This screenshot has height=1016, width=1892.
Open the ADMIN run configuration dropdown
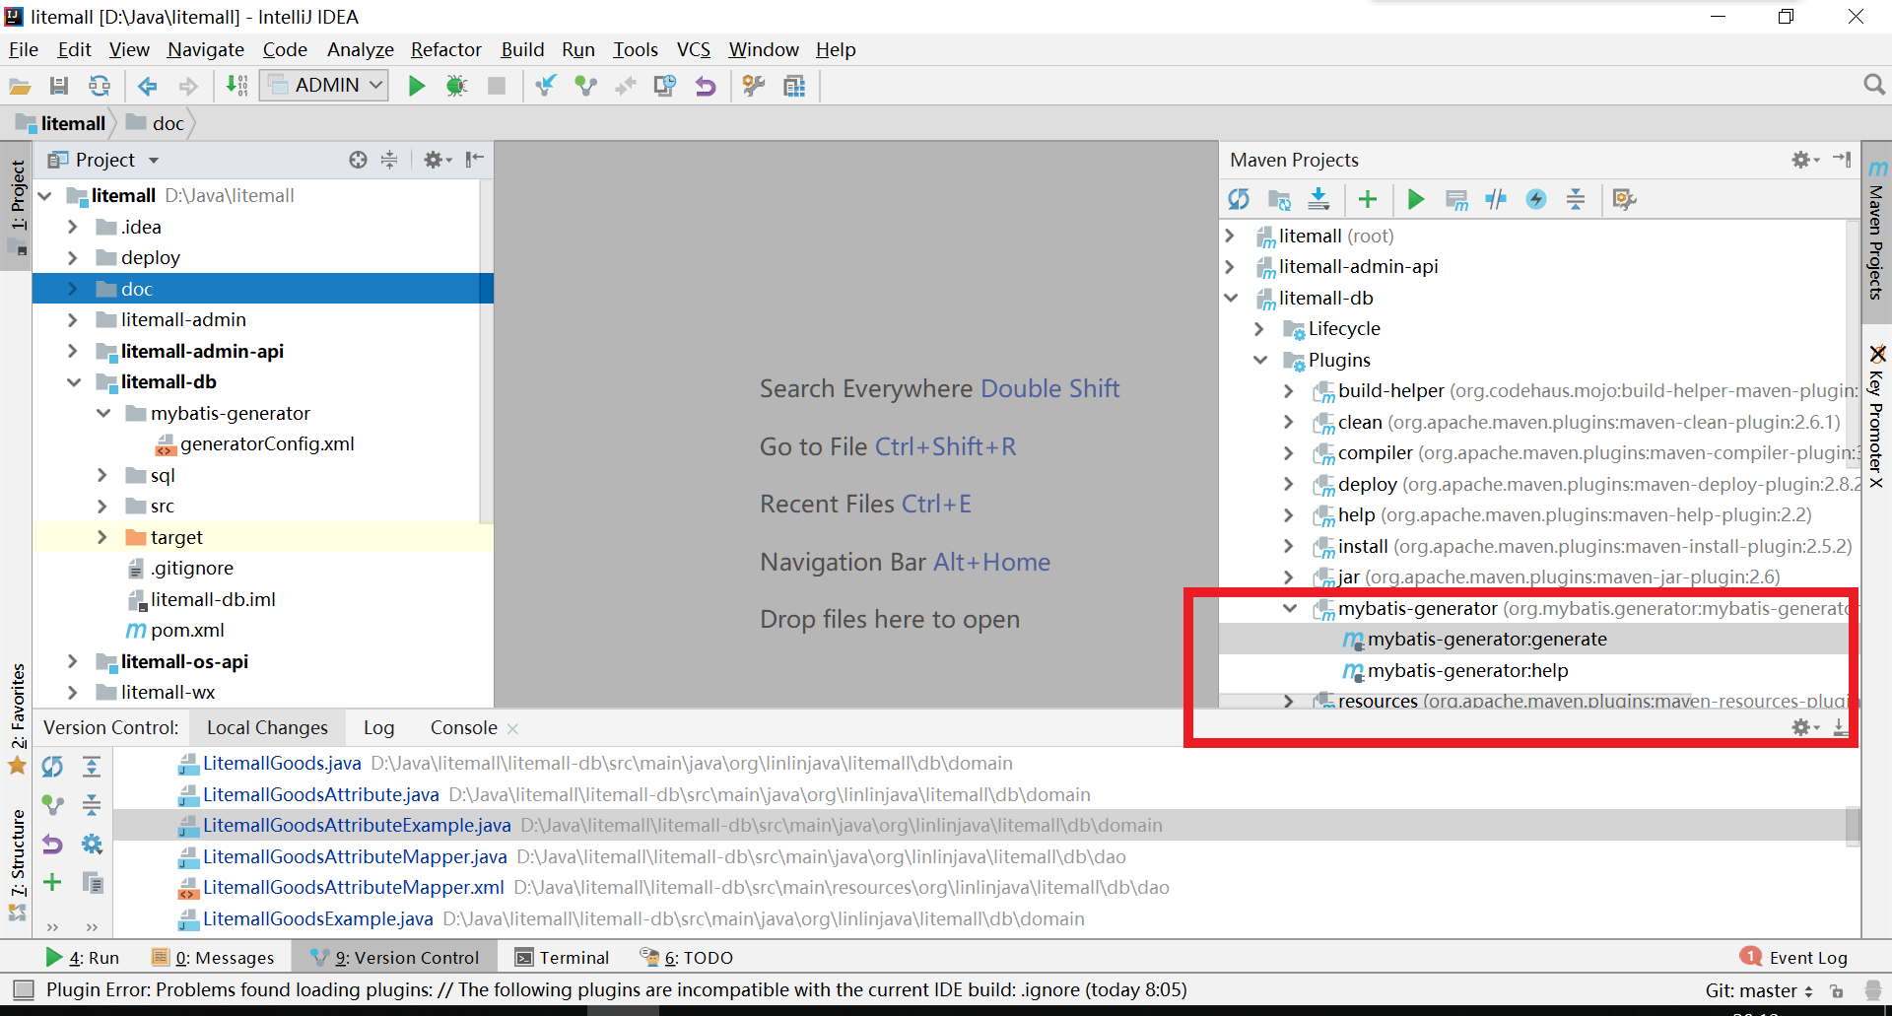(326, 86)
